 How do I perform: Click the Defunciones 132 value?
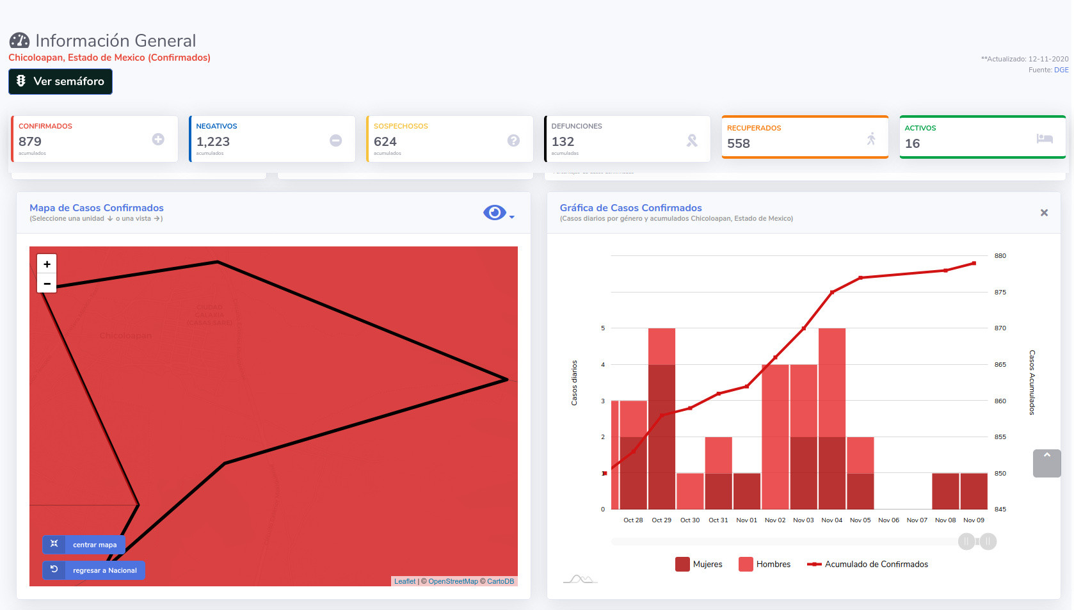[563, 141]
